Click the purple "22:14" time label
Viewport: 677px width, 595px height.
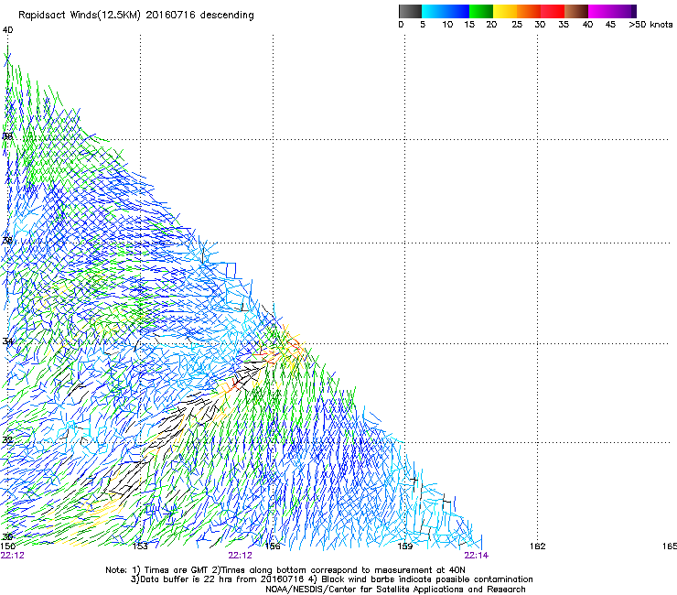[477, 556]
